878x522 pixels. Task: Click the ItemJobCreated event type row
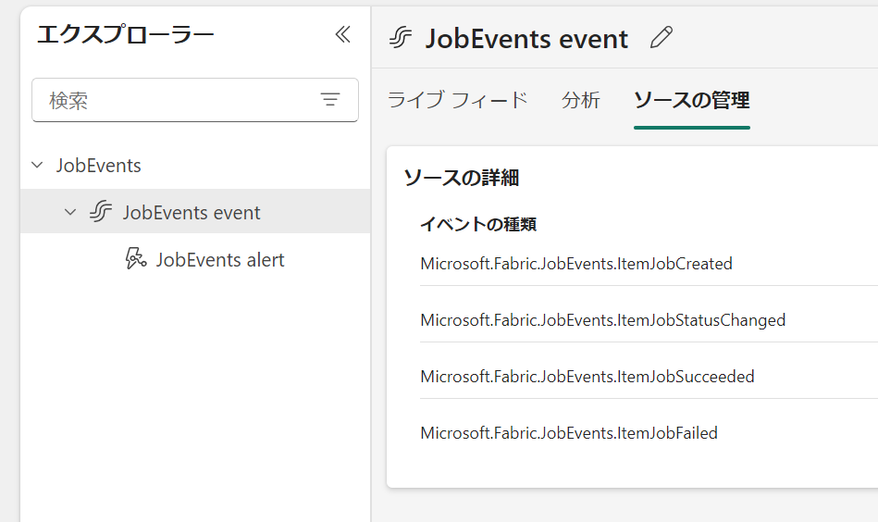click(649, 263)
